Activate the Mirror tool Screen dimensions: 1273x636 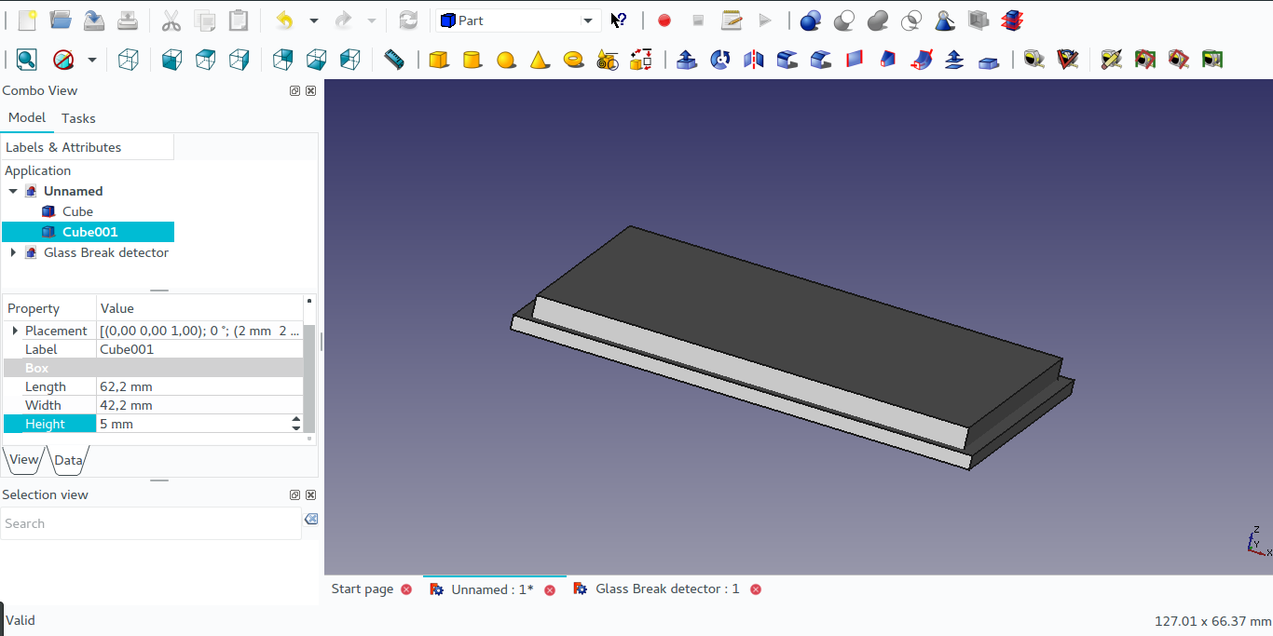click(752, 59)
